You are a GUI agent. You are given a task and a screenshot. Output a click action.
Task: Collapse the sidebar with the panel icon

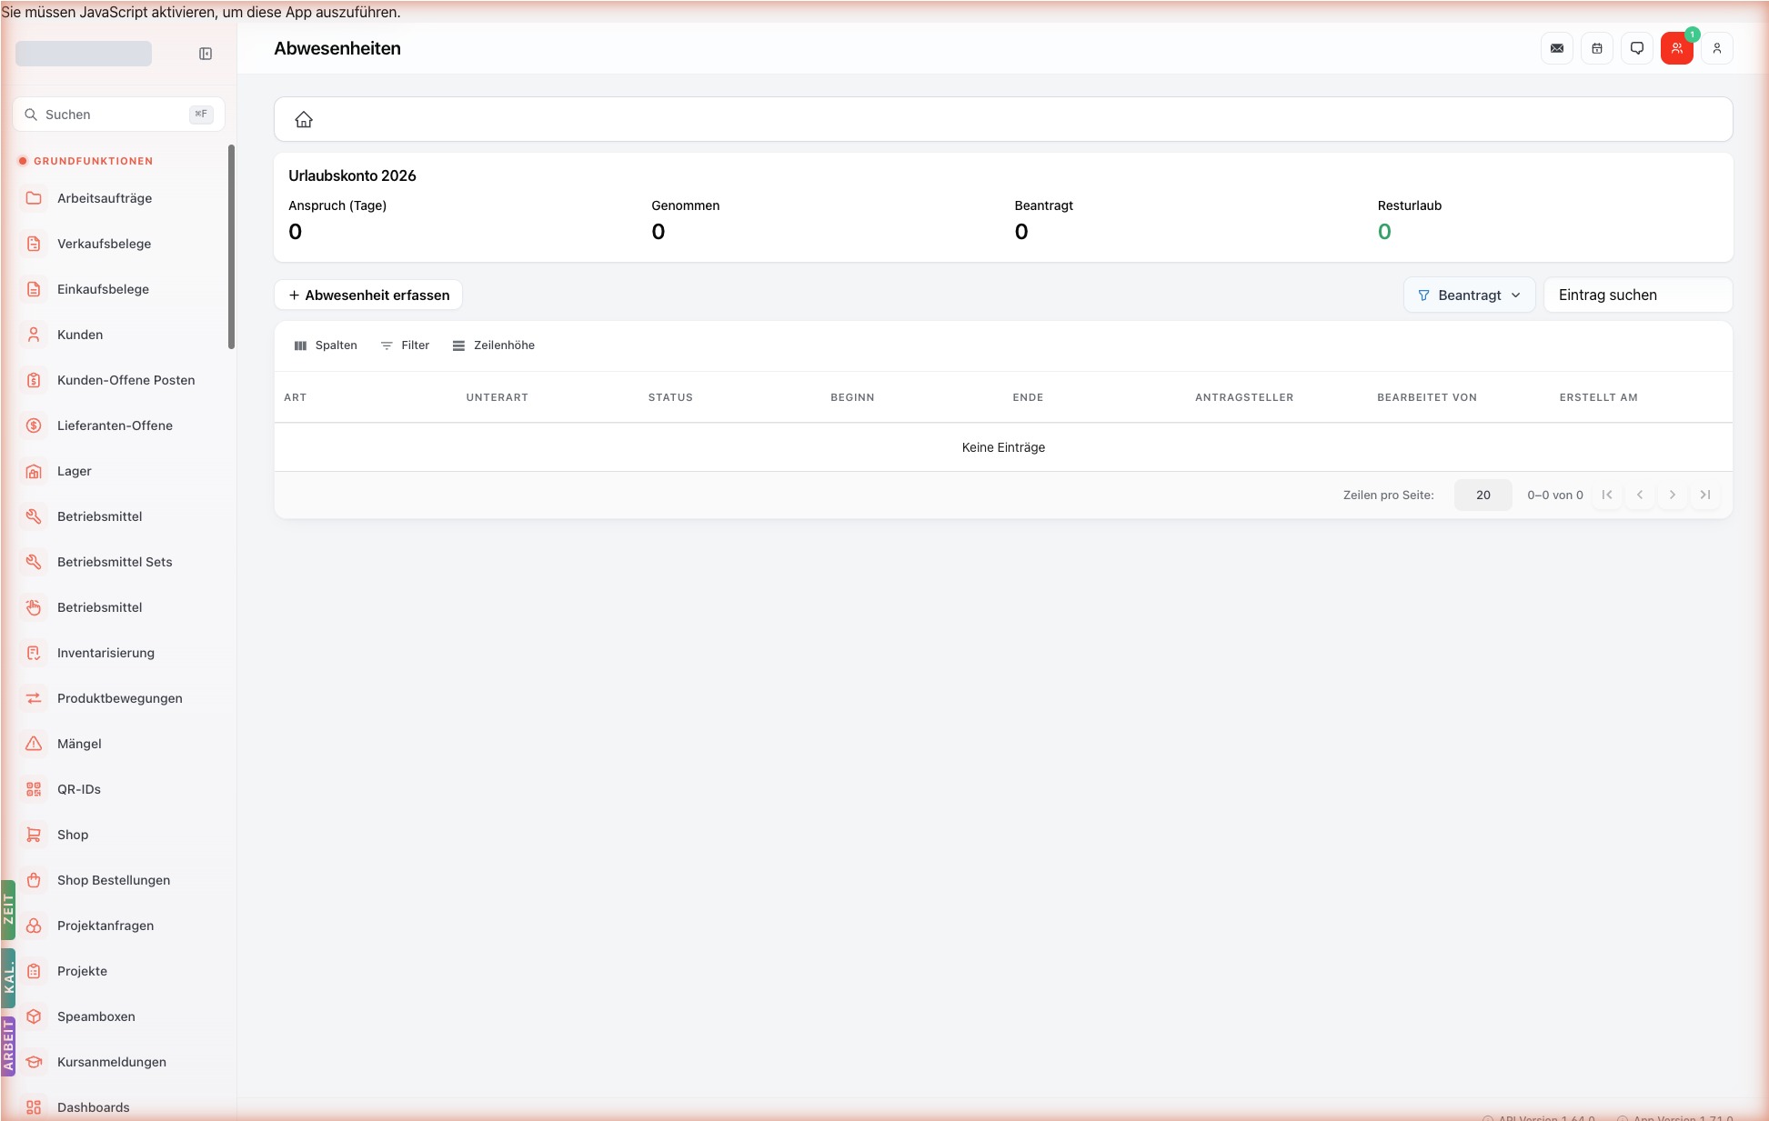point(206,54)
